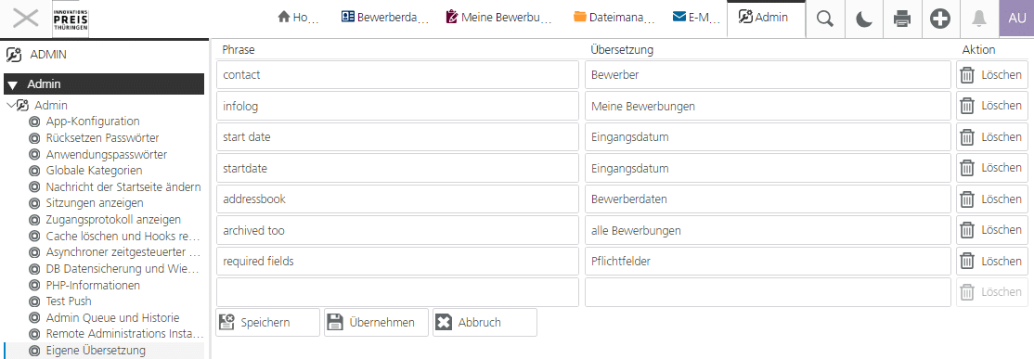
Task: Delete the addressbook translation row
Action: click(992, 199)
